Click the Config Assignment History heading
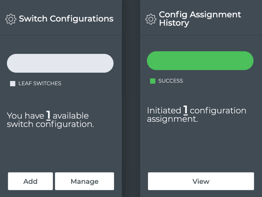Screen dimensions: 262x197 [200, 19]
